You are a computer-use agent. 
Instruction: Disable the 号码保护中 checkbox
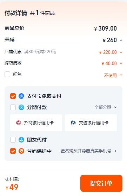(x=13, y=151)
